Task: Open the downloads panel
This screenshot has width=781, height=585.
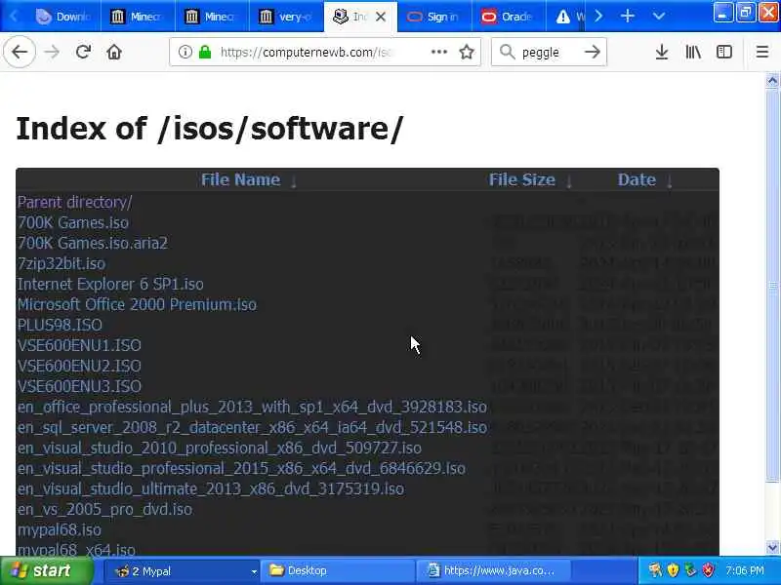Action: pyautogui.click(x=662, y=52)
